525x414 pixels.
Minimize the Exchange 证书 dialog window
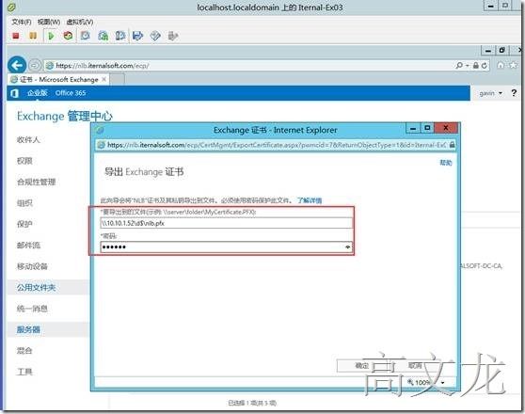(413, 128)
